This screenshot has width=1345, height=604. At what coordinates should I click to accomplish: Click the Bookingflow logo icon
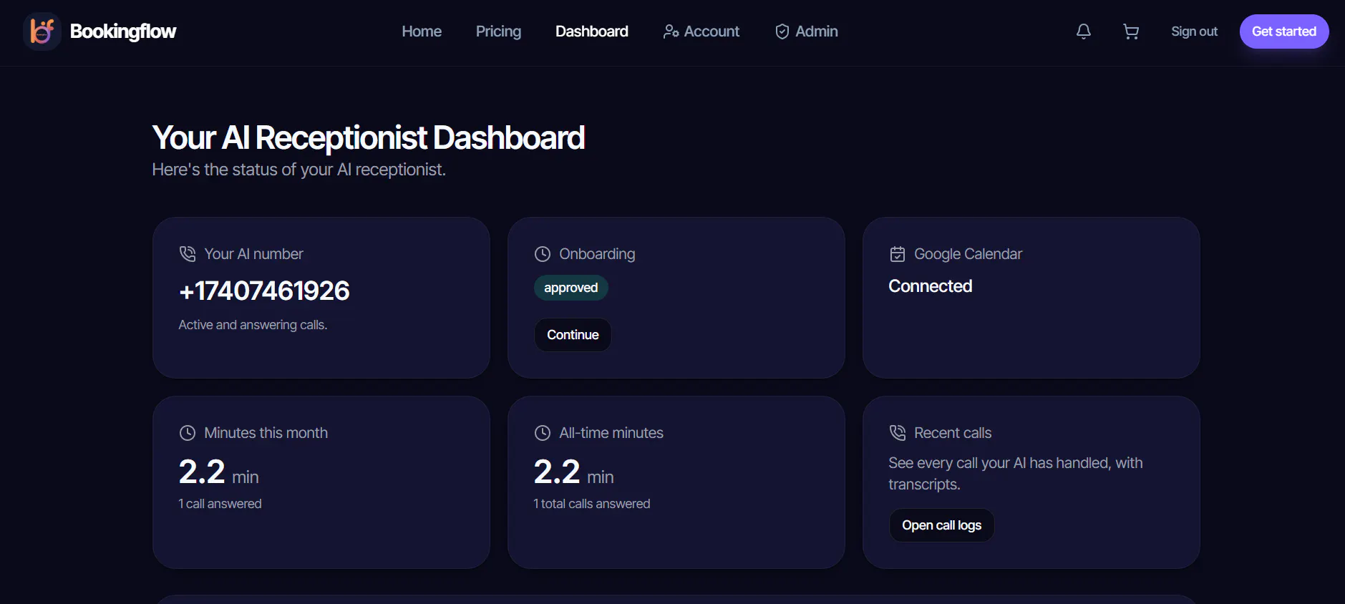pos(42,31)
